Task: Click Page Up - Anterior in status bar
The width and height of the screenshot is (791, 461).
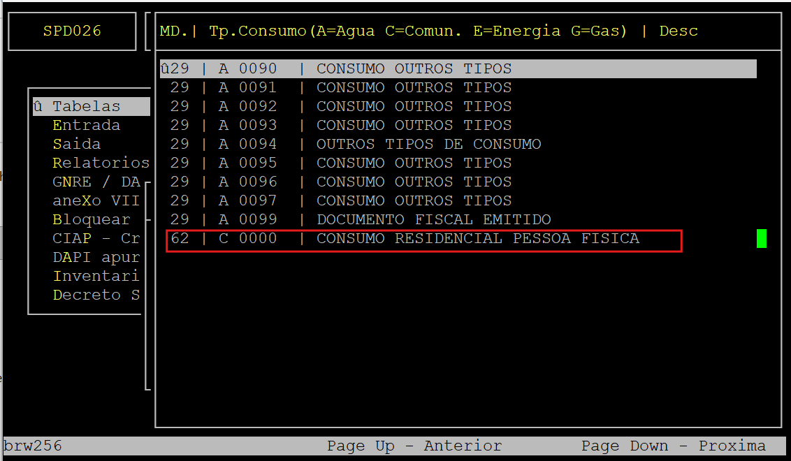Action: (x=414, y=446)
